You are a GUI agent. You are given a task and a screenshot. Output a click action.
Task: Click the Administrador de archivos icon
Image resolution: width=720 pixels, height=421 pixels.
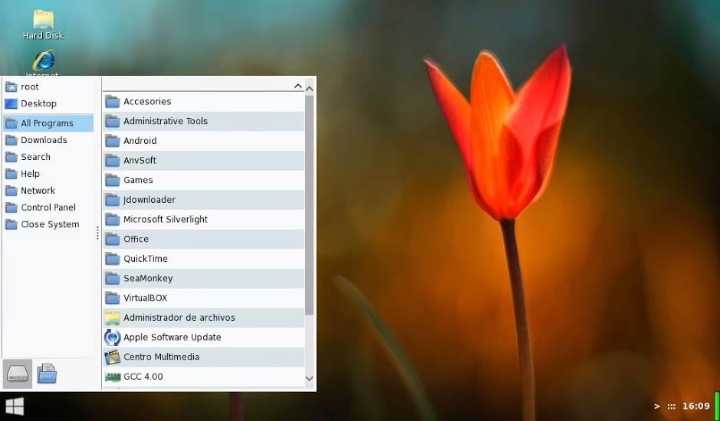(x=113, y=318)
